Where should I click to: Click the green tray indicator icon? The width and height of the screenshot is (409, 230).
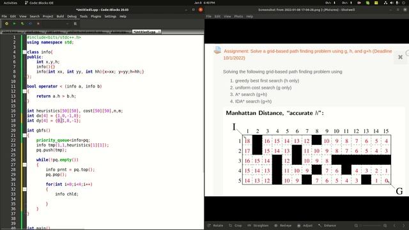(367, 3)
